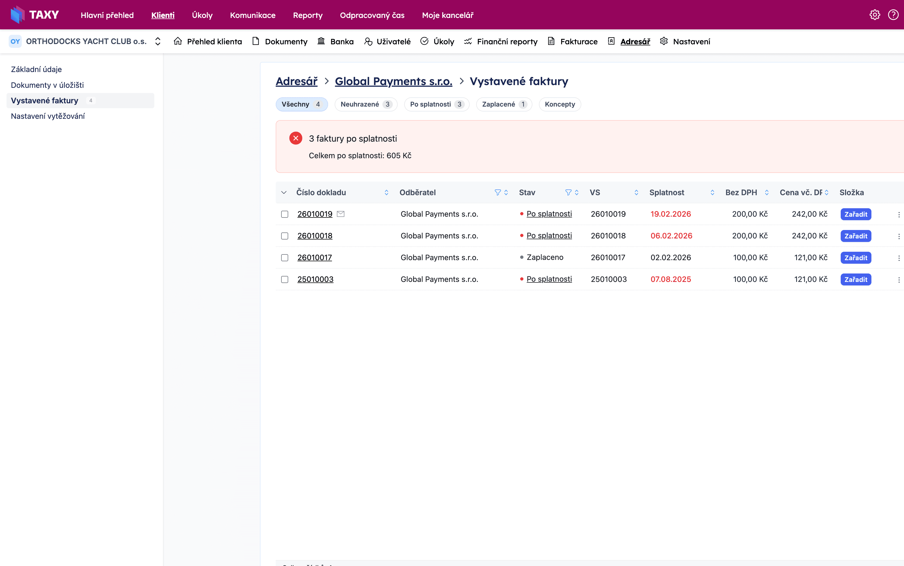Image resolution: width=904 pixels, height=566 pixels.
Task: Click Po splatnosti status of invoice 25010003
Action: point(549,279)
